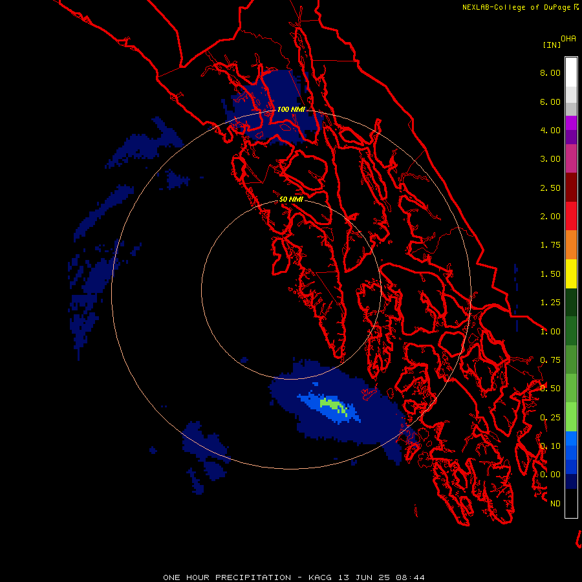Click the 2.00 legend value
Image resolution: width=582 pixels, height=582 pixels.
point(550,217)
